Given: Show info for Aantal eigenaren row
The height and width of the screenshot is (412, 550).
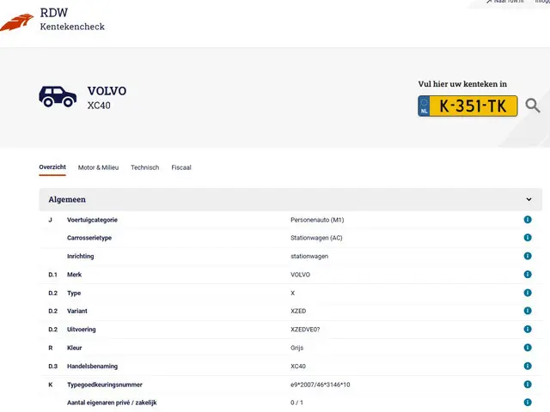Looking at the screenshot, I should [528, 403].
